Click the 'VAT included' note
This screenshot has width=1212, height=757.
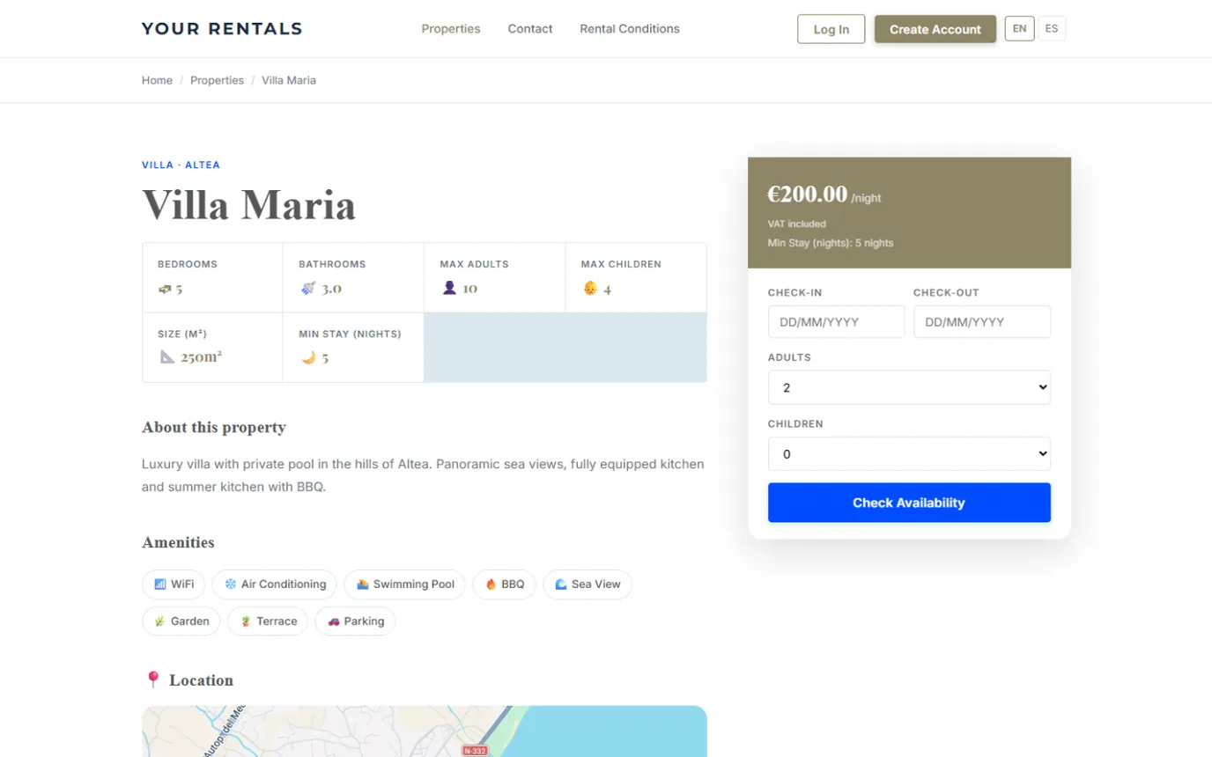tap(797, 224)
